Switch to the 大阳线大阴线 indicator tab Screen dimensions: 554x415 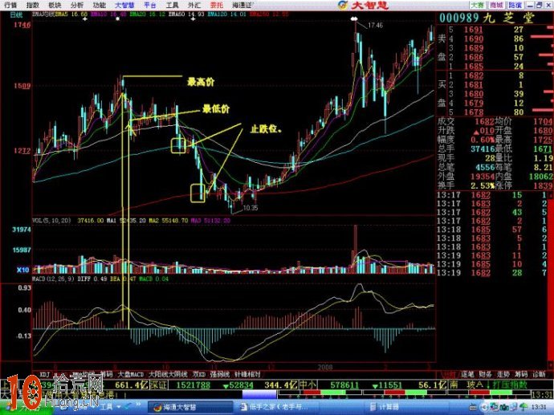(x=168, y=374)
